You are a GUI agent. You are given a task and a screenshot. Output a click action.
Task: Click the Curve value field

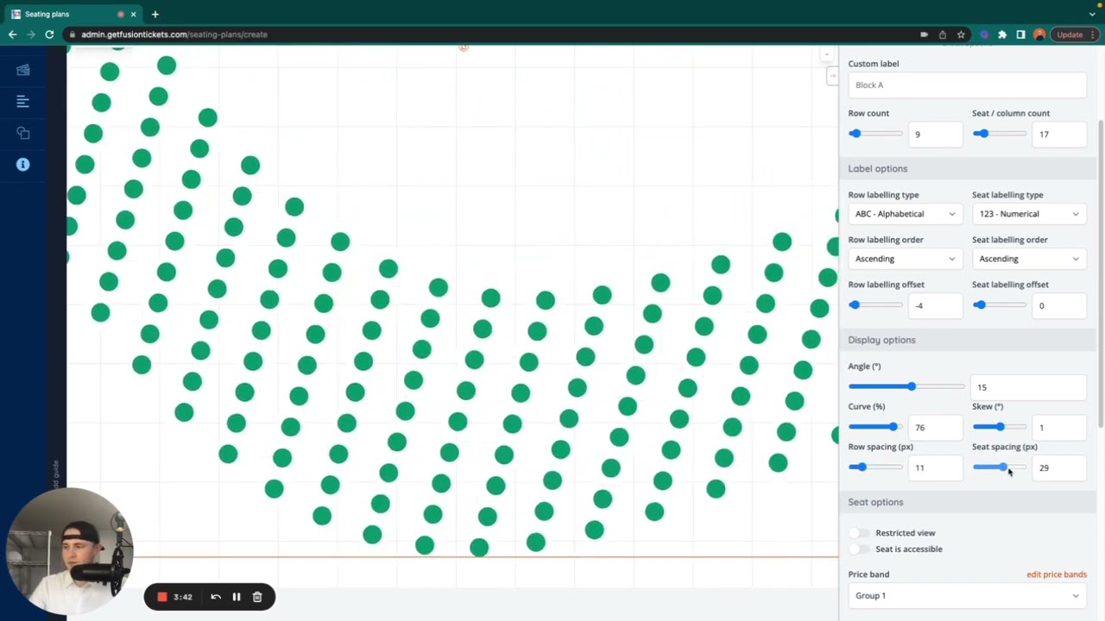[936, 428]
